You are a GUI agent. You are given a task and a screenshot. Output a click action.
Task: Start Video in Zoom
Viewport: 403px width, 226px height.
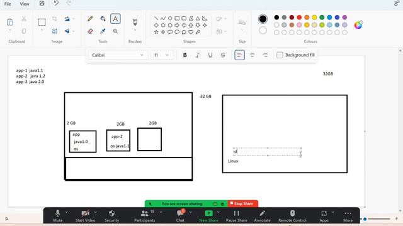[x=86, y=216]
